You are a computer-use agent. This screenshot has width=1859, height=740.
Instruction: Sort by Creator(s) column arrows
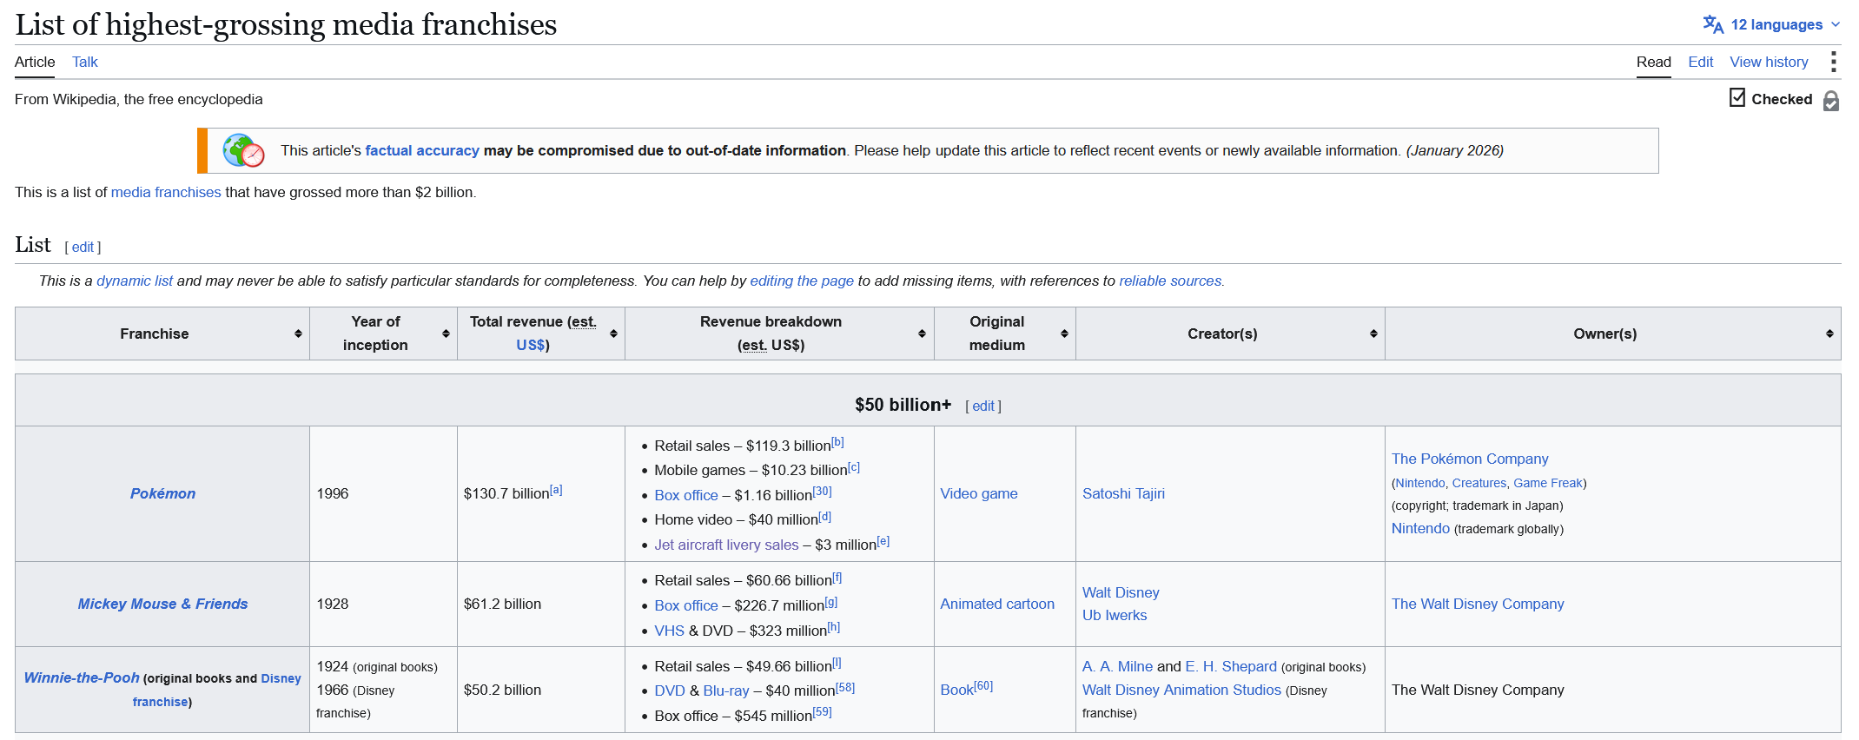click(x=1373, y=334)
